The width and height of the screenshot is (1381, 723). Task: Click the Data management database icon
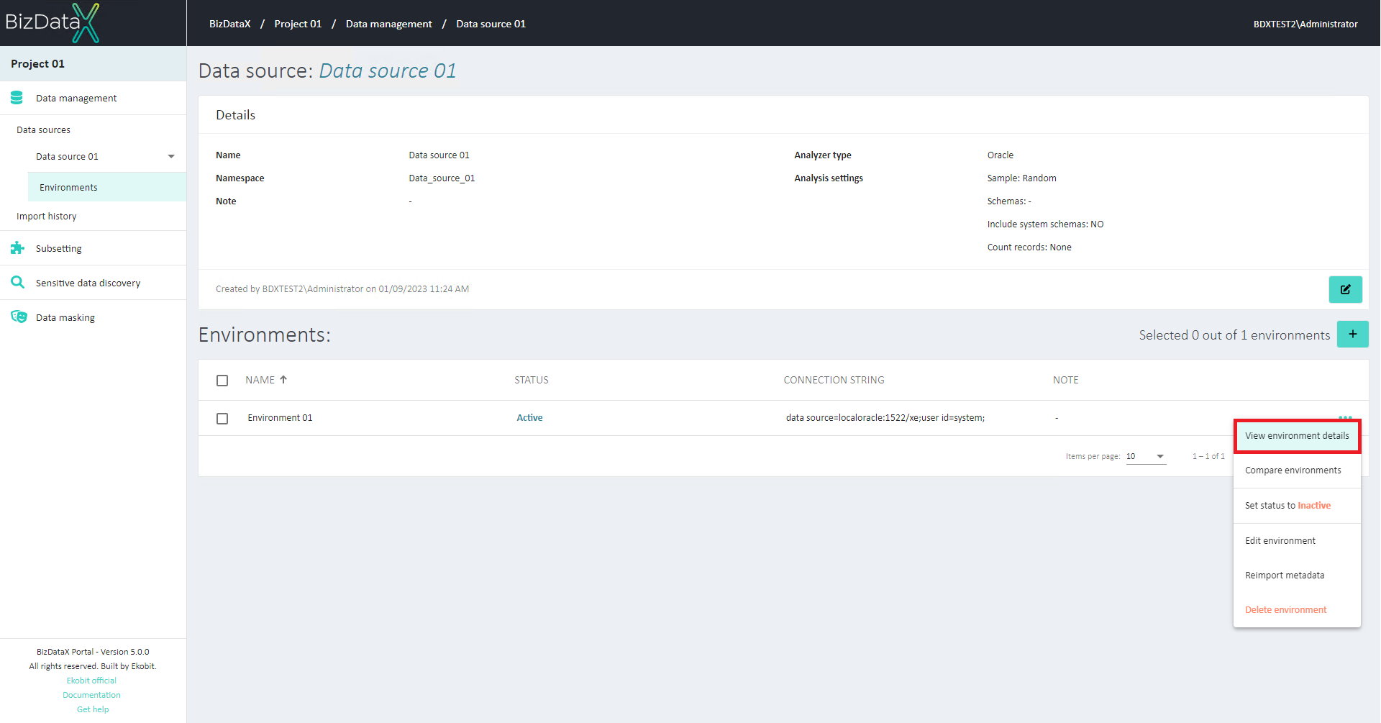pyautogui.click(x=17, y=98)
